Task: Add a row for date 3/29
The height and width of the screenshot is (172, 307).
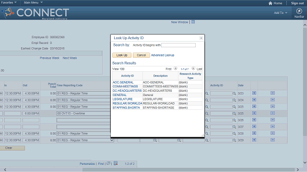Action: point(254,140)
